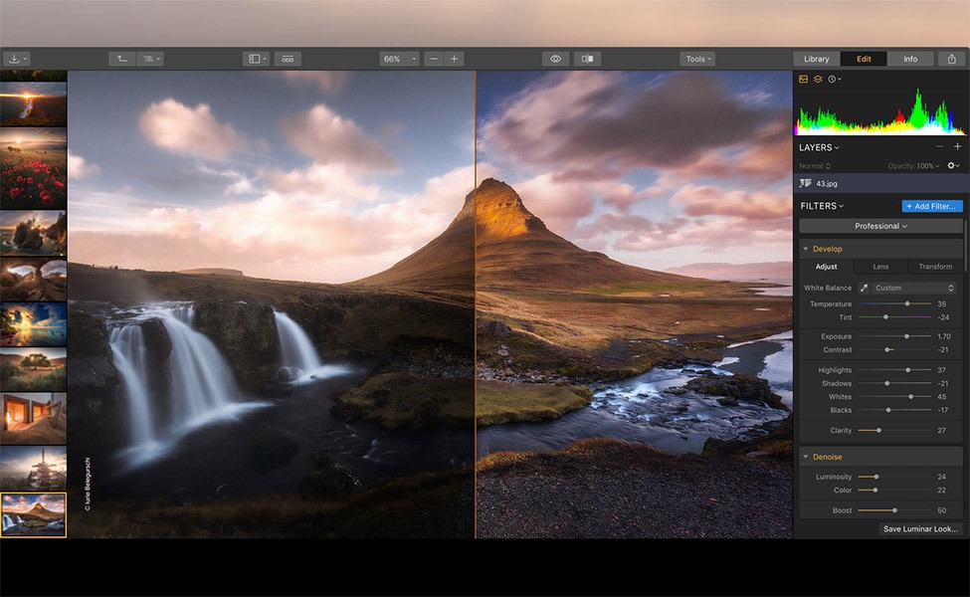The height and width of the screenshot is (597, 970).
Task: Collapse the Denoise filter section
Action: pos(806,457)
